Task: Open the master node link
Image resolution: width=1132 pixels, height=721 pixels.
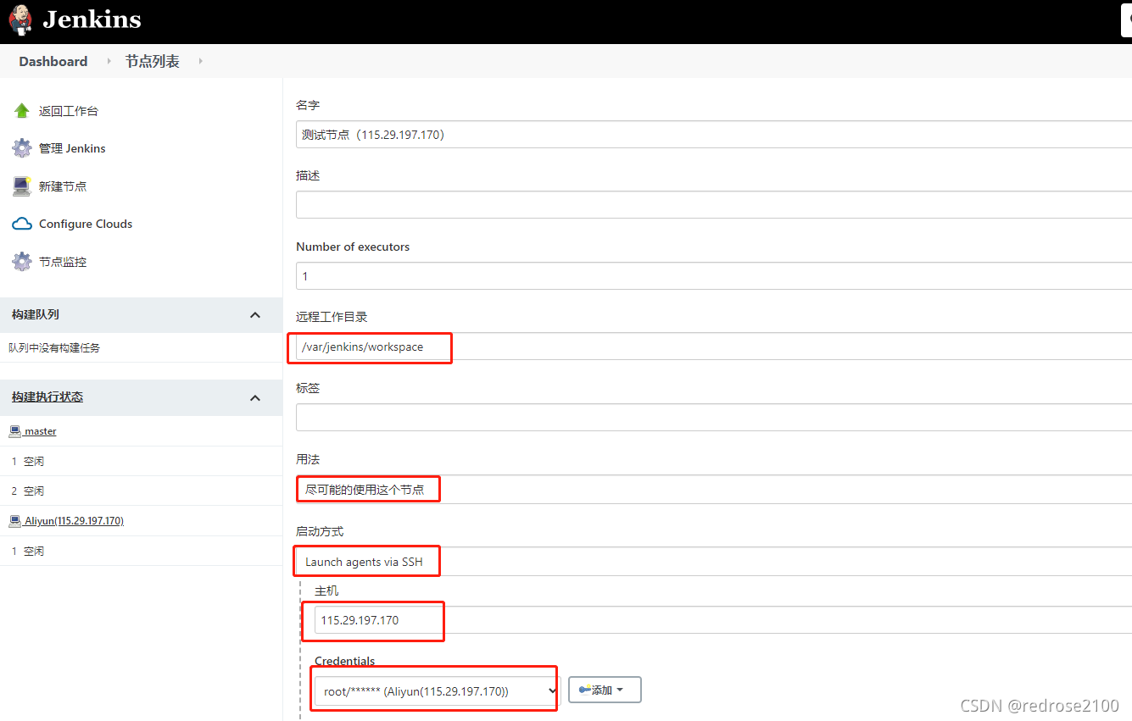Action: tap(41, 431)
